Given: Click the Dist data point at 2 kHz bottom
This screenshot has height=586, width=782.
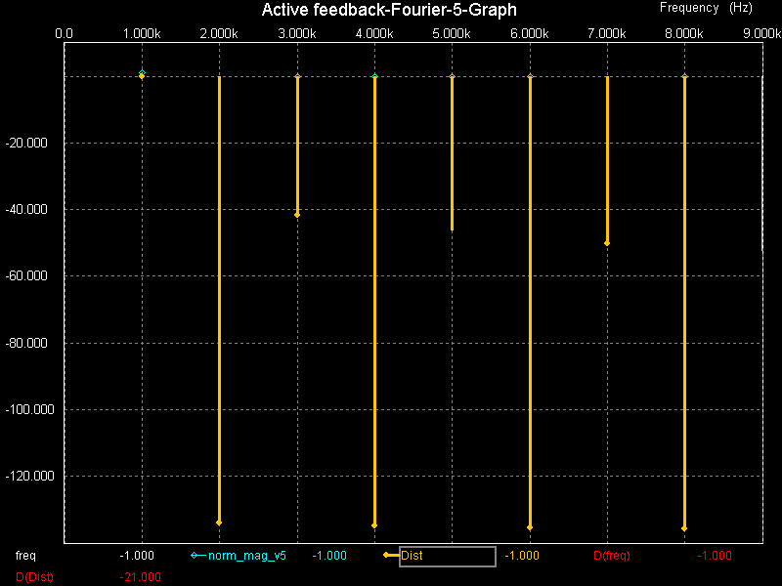Looking at the screenshot, I should 219,523.
